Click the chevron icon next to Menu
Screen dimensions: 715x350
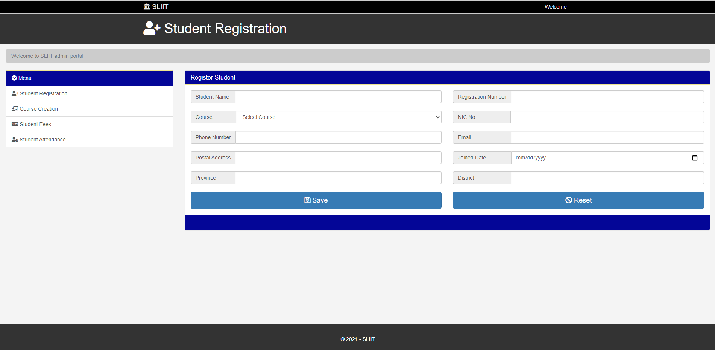click(14, 78)
